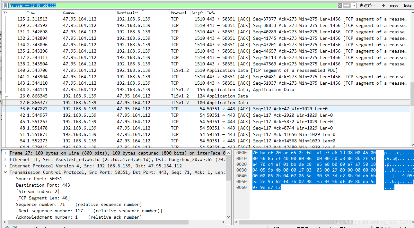Screen dimensions: 414x228
Task: Select packet 134 row
Action: tap(206, 45)
